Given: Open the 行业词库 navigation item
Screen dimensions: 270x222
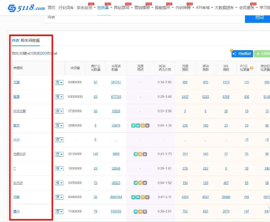Looking at the screenshot, I should tap(66, 8).
